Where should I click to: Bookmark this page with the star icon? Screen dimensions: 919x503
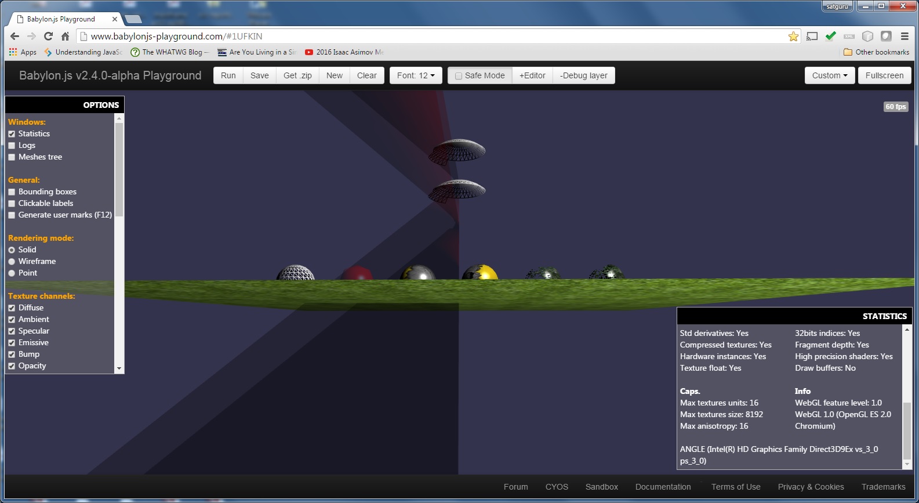tap(793, 36)
